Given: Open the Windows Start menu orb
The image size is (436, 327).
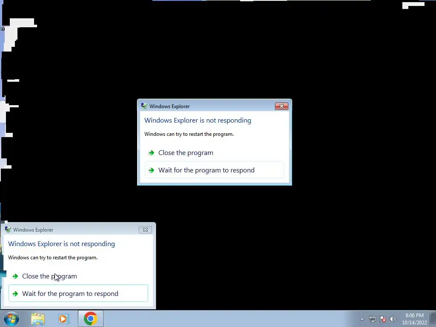Looking at the screenshot, I should pos(11,318).
